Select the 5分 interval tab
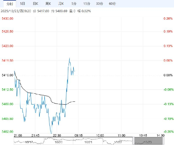Image resolution: width=174 pixels, height=145 pixels. 74,4
